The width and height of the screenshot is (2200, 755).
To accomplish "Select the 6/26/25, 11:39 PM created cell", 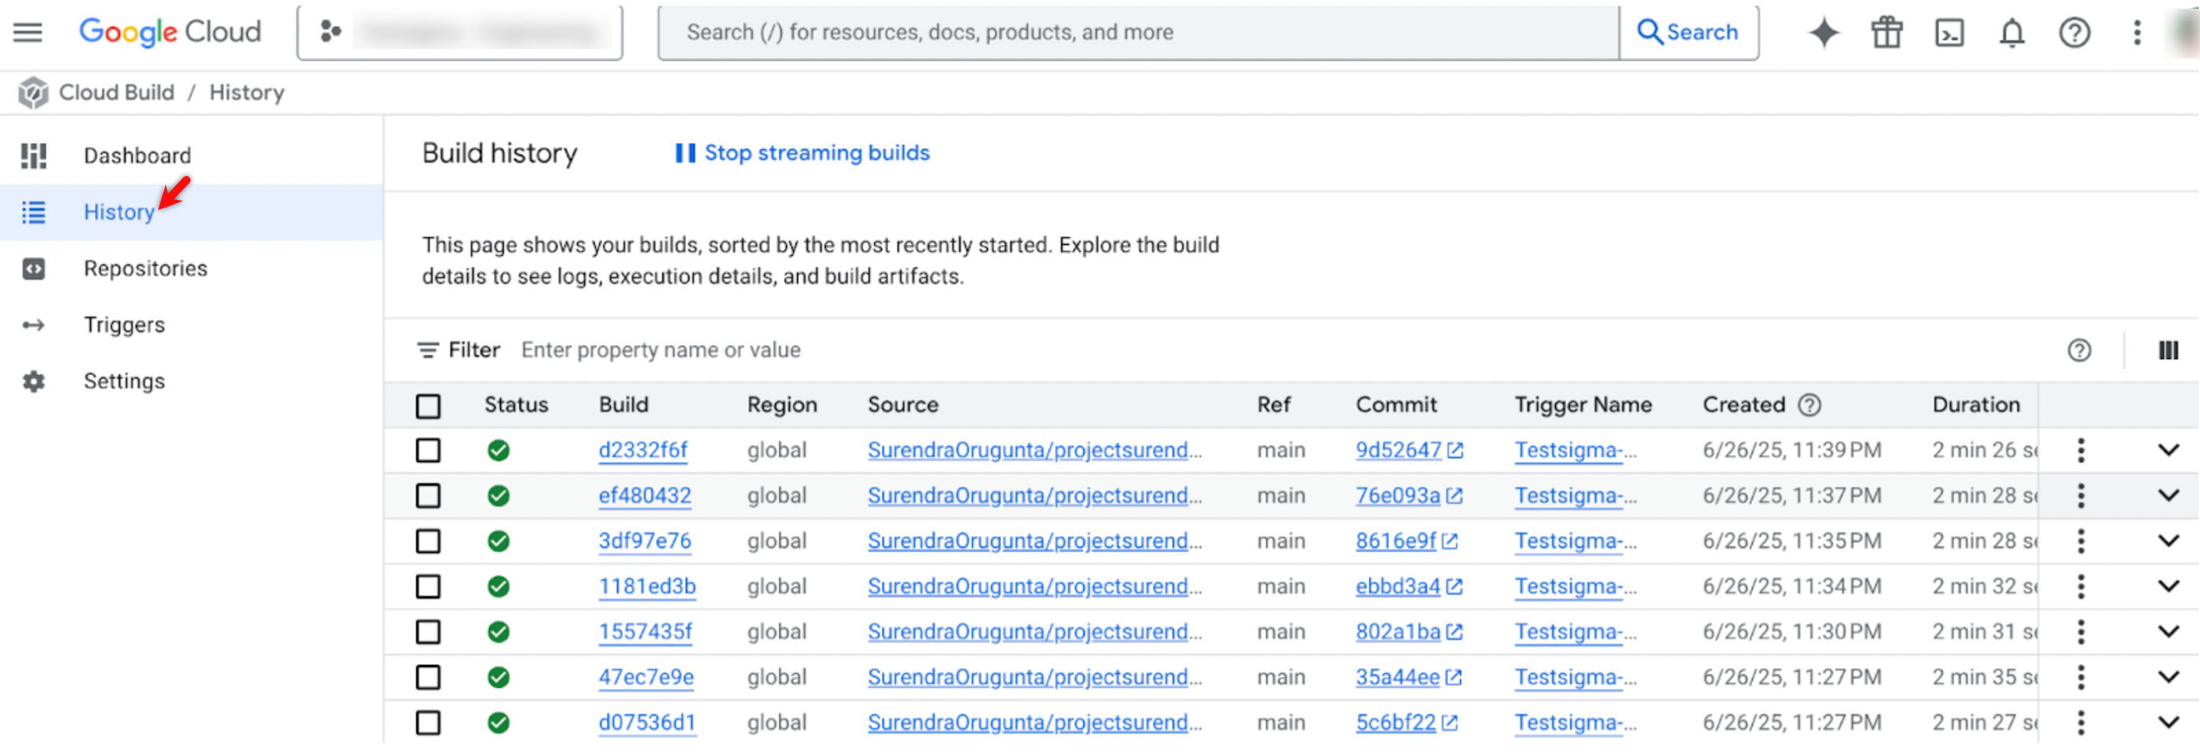I will coord(1791,449).
